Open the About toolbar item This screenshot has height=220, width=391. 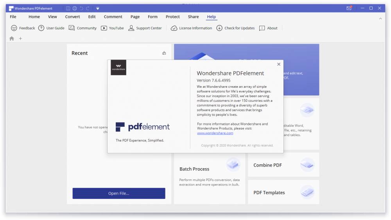tap(268, 28)
